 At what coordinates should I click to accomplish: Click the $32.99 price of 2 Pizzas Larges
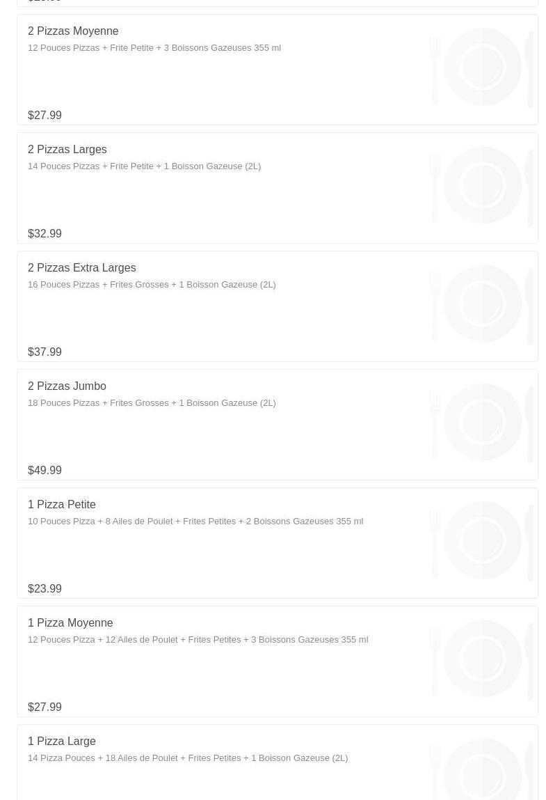click(45, 234)
